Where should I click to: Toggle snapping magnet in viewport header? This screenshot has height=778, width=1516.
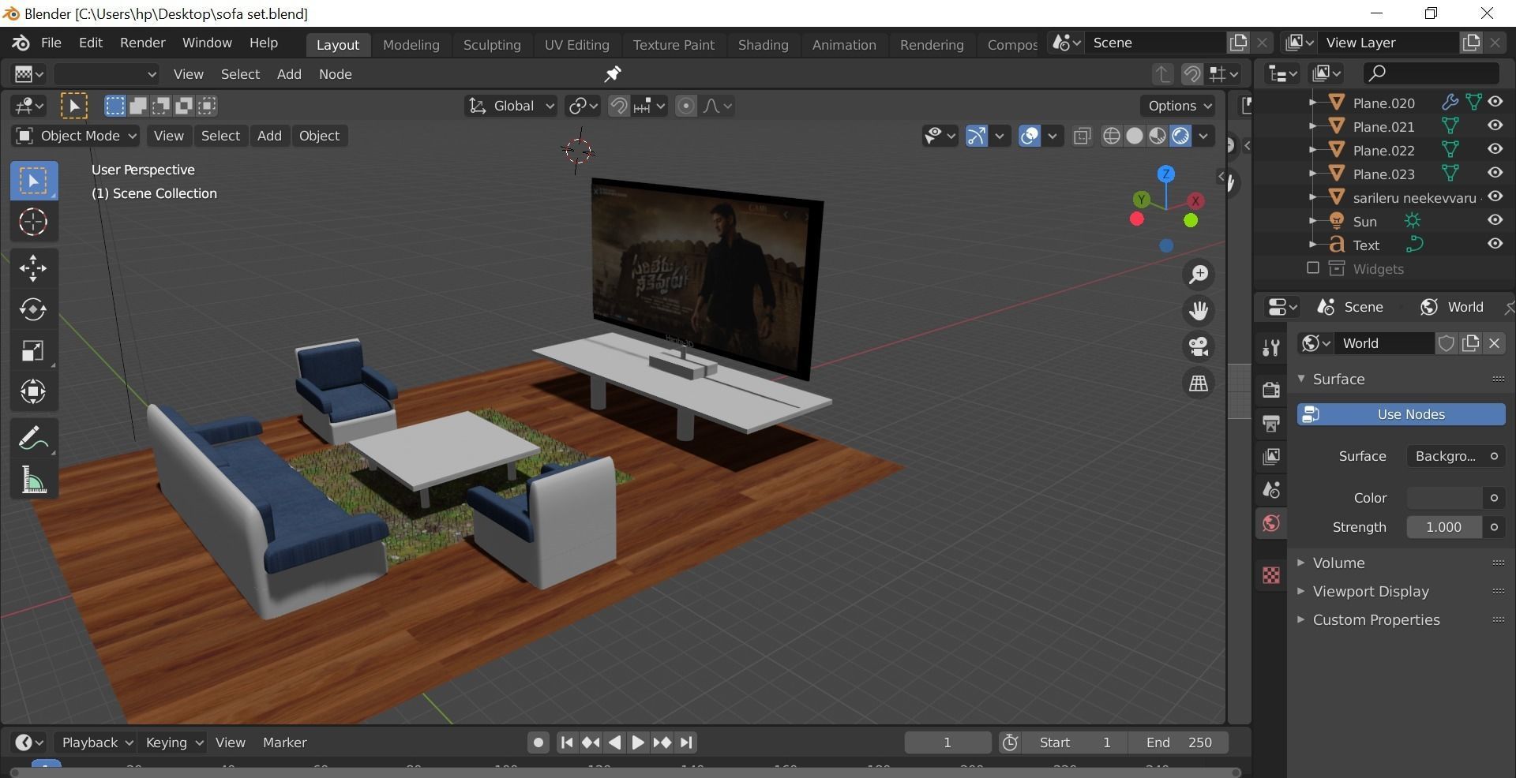click(619, 106)
